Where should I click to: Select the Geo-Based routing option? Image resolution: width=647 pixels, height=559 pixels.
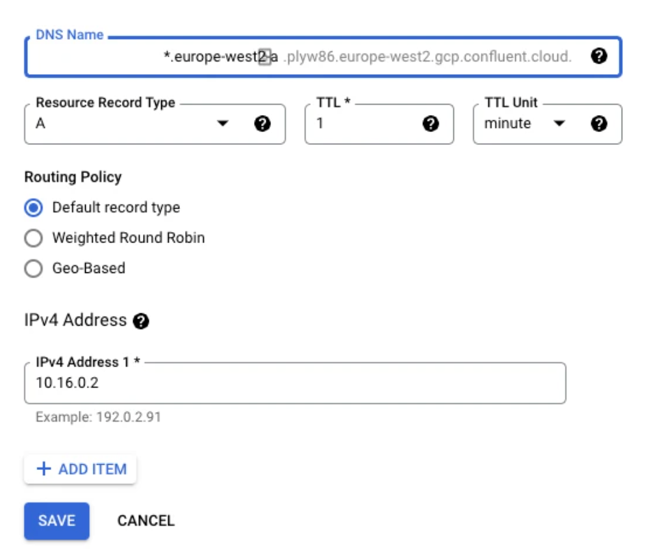(x=33, y=268)
